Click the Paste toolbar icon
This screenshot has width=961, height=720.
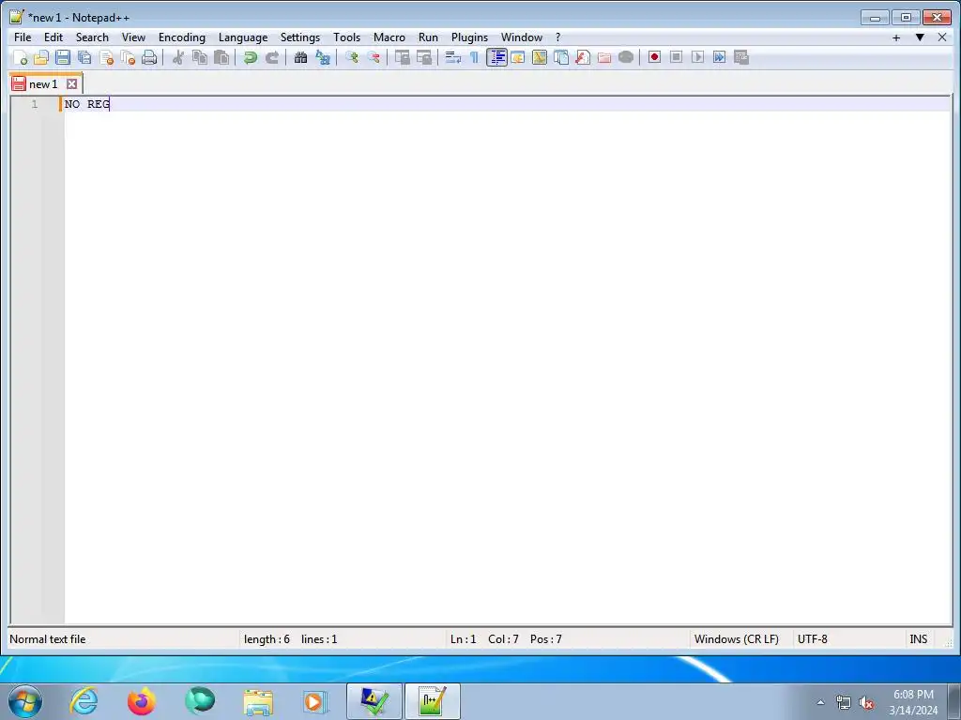click(x=221, y=57)
